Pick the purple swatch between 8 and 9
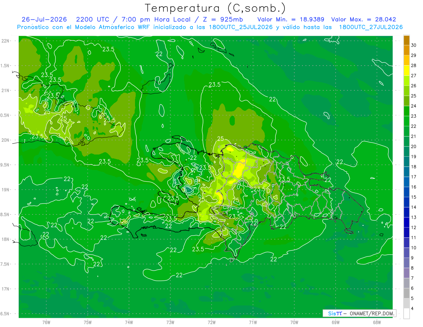This screenshot has width=423, height=327. (x=406, y=263)
